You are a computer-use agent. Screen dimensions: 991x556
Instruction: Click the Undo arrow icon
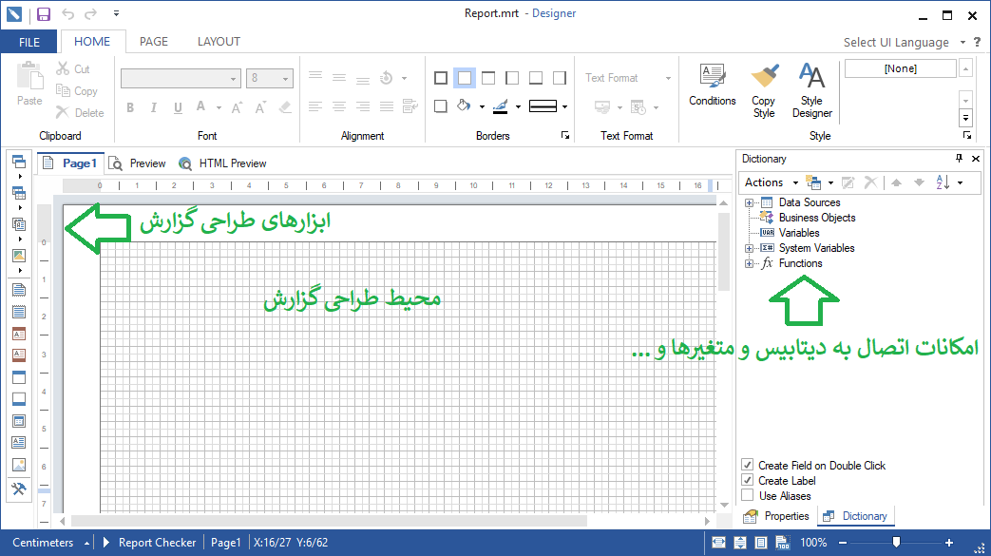click(67, 14)
